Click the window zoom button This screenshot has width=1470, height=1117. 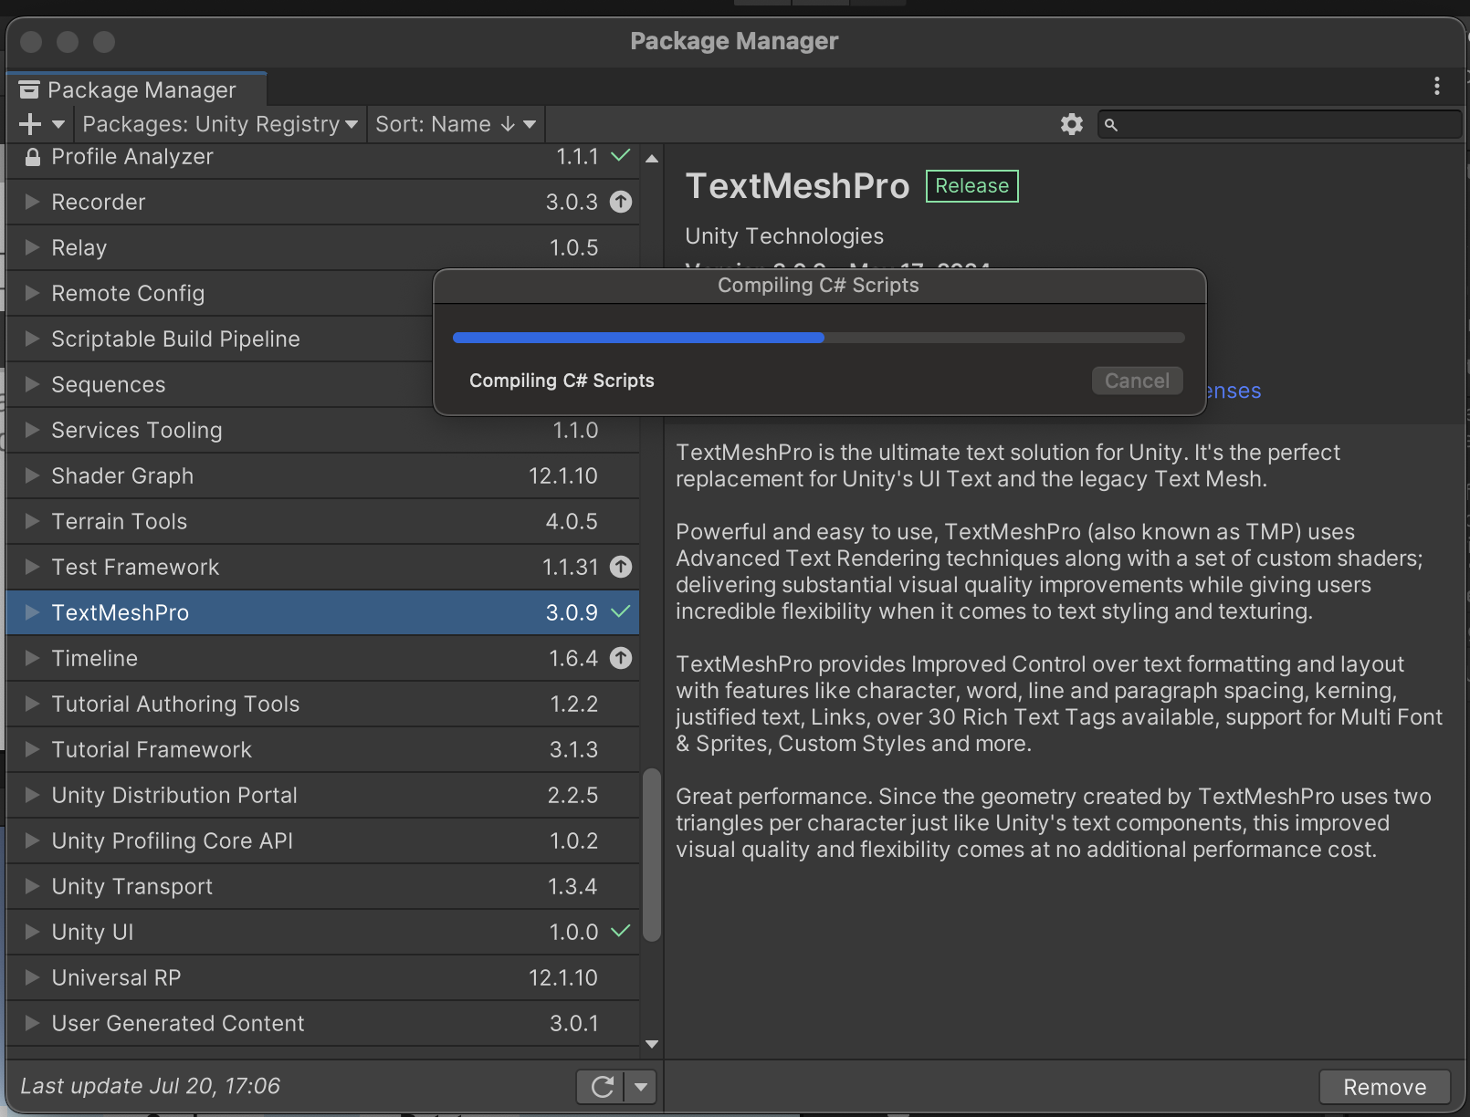(x=104, y=42)
